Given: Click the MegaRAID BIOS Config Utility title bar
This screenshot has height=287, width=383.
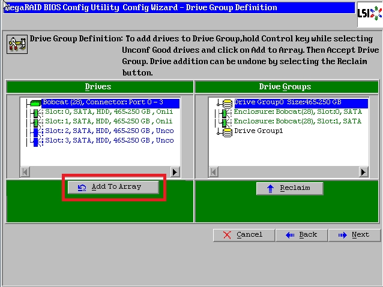Looking at the screenshot, I should [x=179, y=8].
